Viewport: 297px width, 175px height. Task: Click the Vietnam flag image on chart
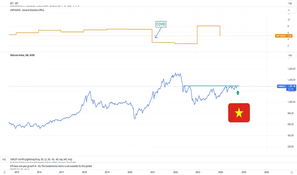pos(239,113)
